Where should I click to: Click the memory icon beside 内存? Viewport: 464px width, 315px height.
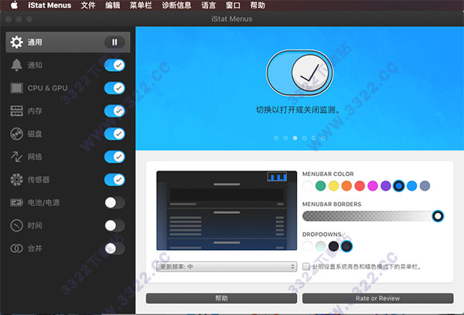[x=16, y=111]
